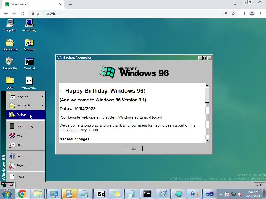Open Chrome from the Windows taskbar
The image size is (266, 199).
pos(22,194)
